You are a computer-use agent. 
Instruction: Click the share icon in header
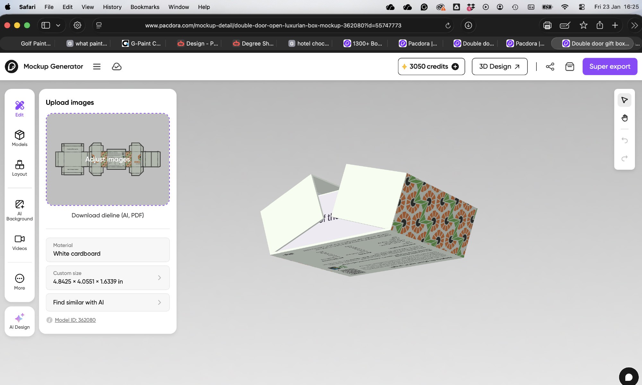(550, 66)
